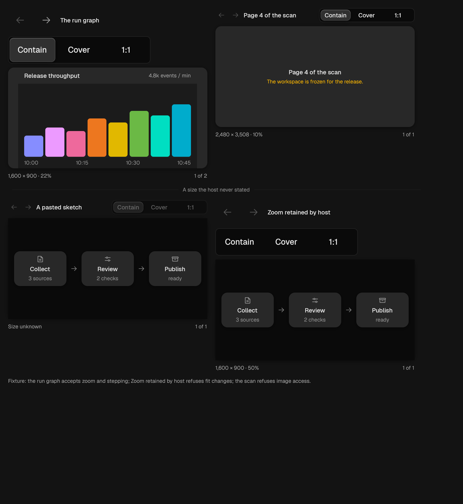Select Contain fit for Page 4 of the scan
Screen dimensions: 463x504
pos(335,15)
